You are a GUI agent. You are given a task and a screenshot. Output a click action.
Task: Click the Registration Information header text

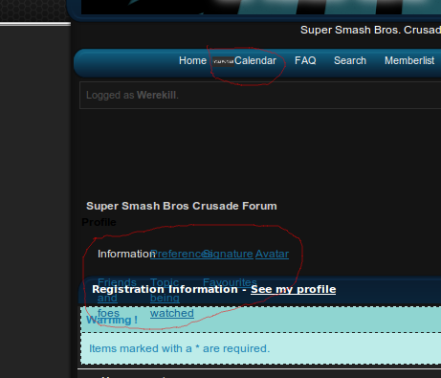coord(165,289)
